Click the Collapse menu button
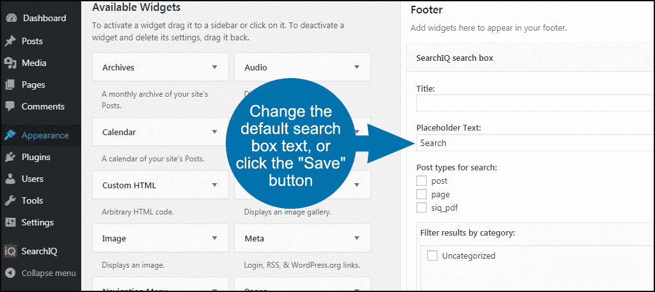Screen dimensions: 655x292 48,273
